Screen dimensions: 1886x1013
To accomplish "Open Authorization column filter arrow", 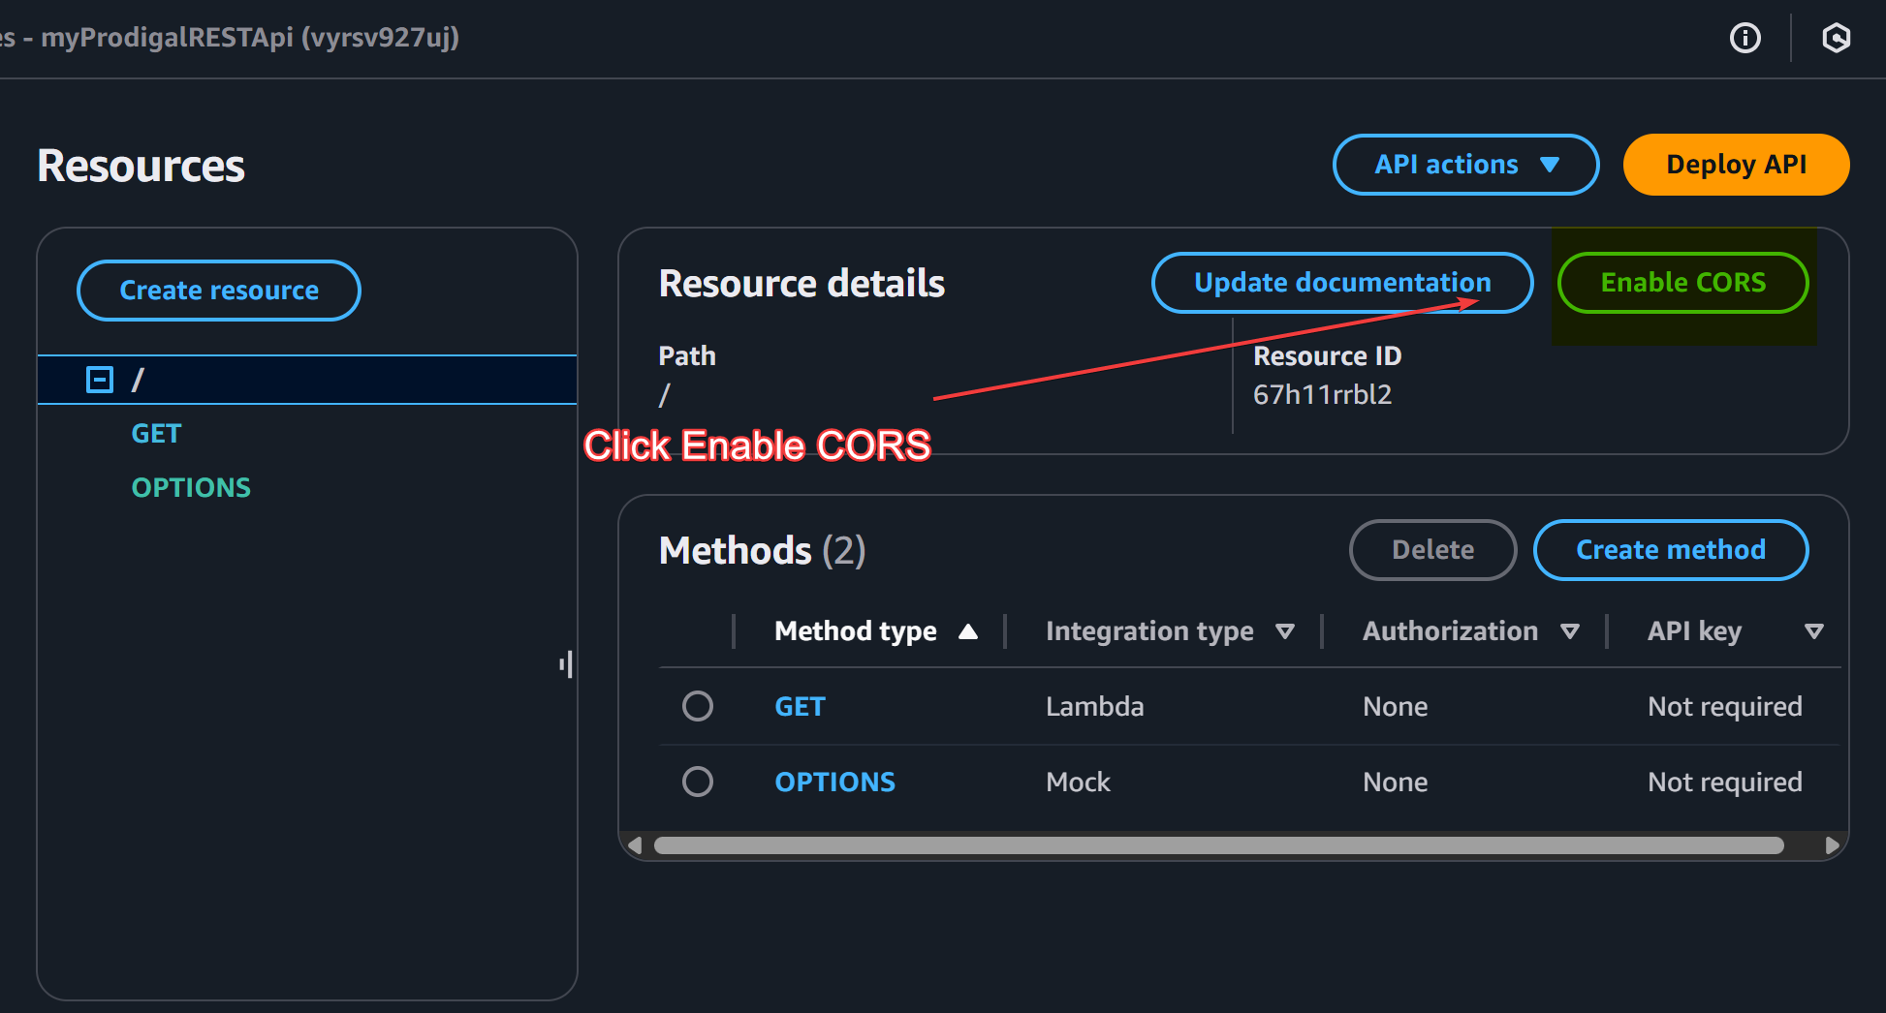I will pyautogui.click(x=1570, y=631).
